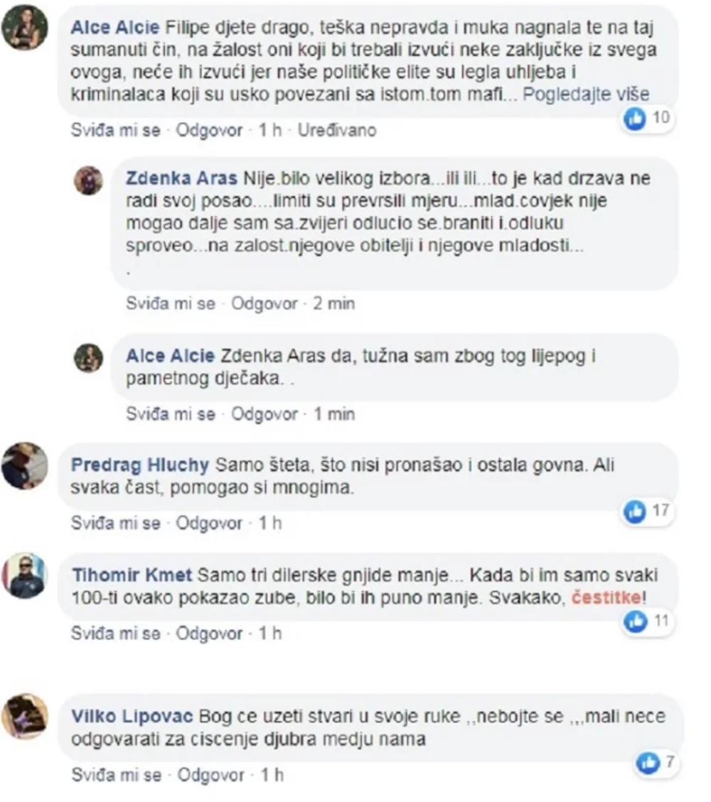Click the like reaction icon with 11 likes
711x802 pixels.
[635, 622]
